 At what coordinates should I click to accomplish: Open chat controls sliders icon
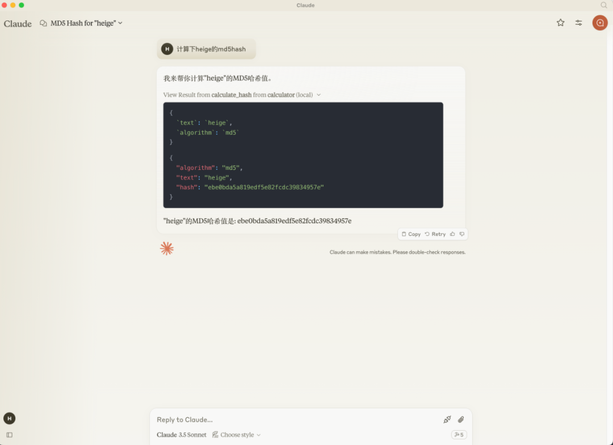[x=578, y=23]
